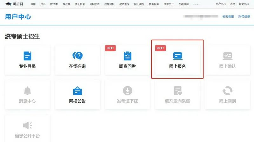Open the 网报公告 announcement card
This screenshot has width=254, height=142.
point(77,95)
